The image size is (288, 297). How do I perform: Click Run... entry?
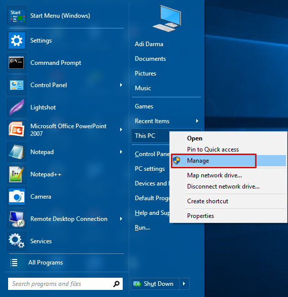pyautogui.click(x=142, y=228)
